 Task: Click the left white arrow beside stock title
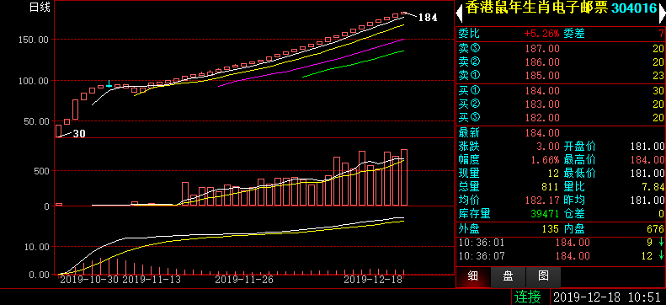tap(459, 13)
